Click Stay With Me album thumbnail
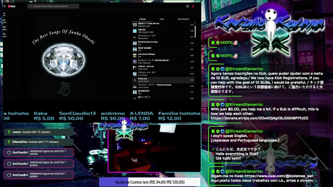333x187 pixels. tap(135, 25)
